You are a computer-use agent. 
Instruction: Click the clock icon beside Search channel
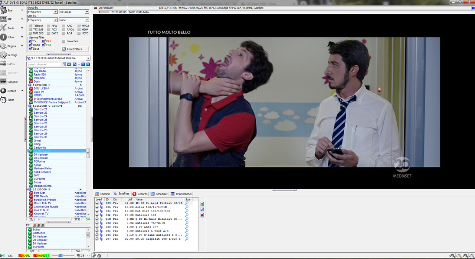(x=69, y=64)
